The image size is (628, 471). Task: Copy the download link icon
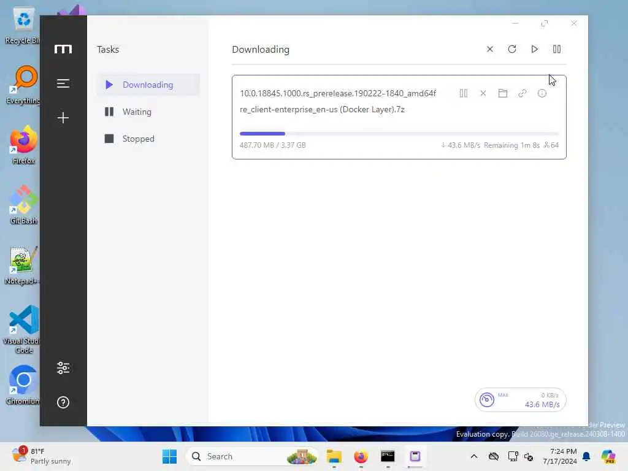[523, 93]
